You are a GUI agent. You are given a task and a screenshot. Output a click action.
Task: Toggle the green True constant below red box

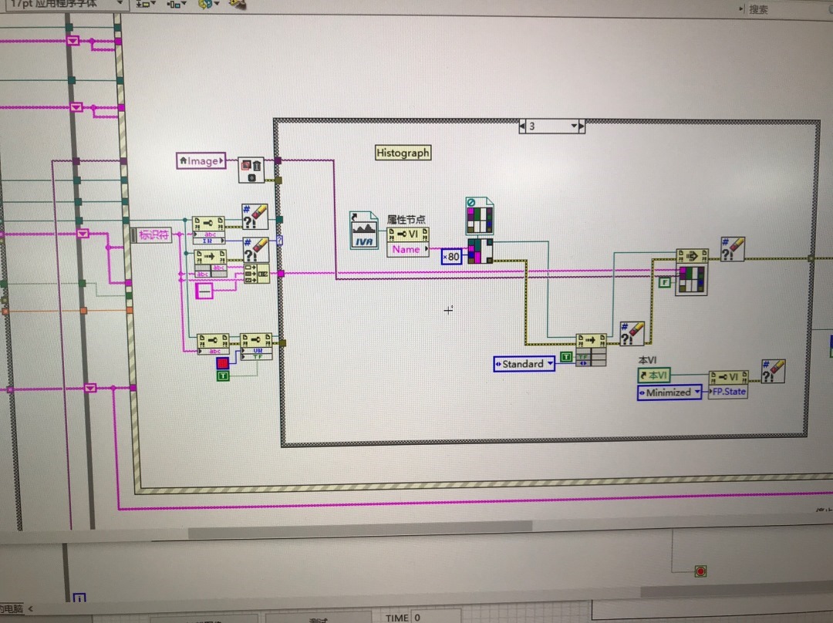(x=223, y=376)
